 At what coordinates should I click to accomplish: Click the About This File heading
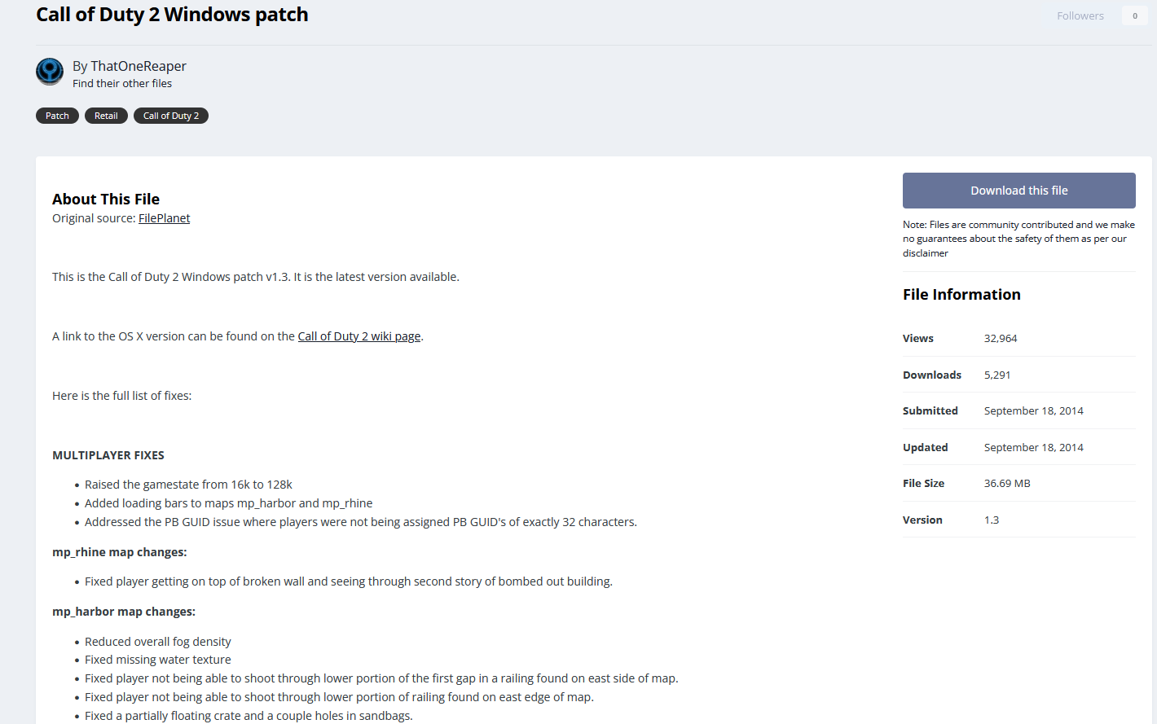[106, 200]
